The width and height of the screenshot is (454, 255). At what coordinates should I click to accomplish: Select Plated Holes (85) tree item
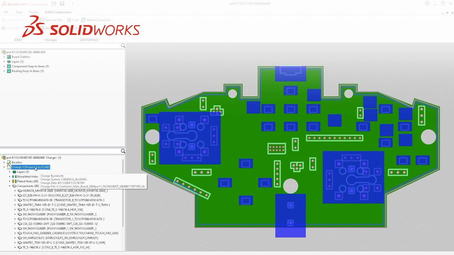pyautogui.click(x=28, y=181)
